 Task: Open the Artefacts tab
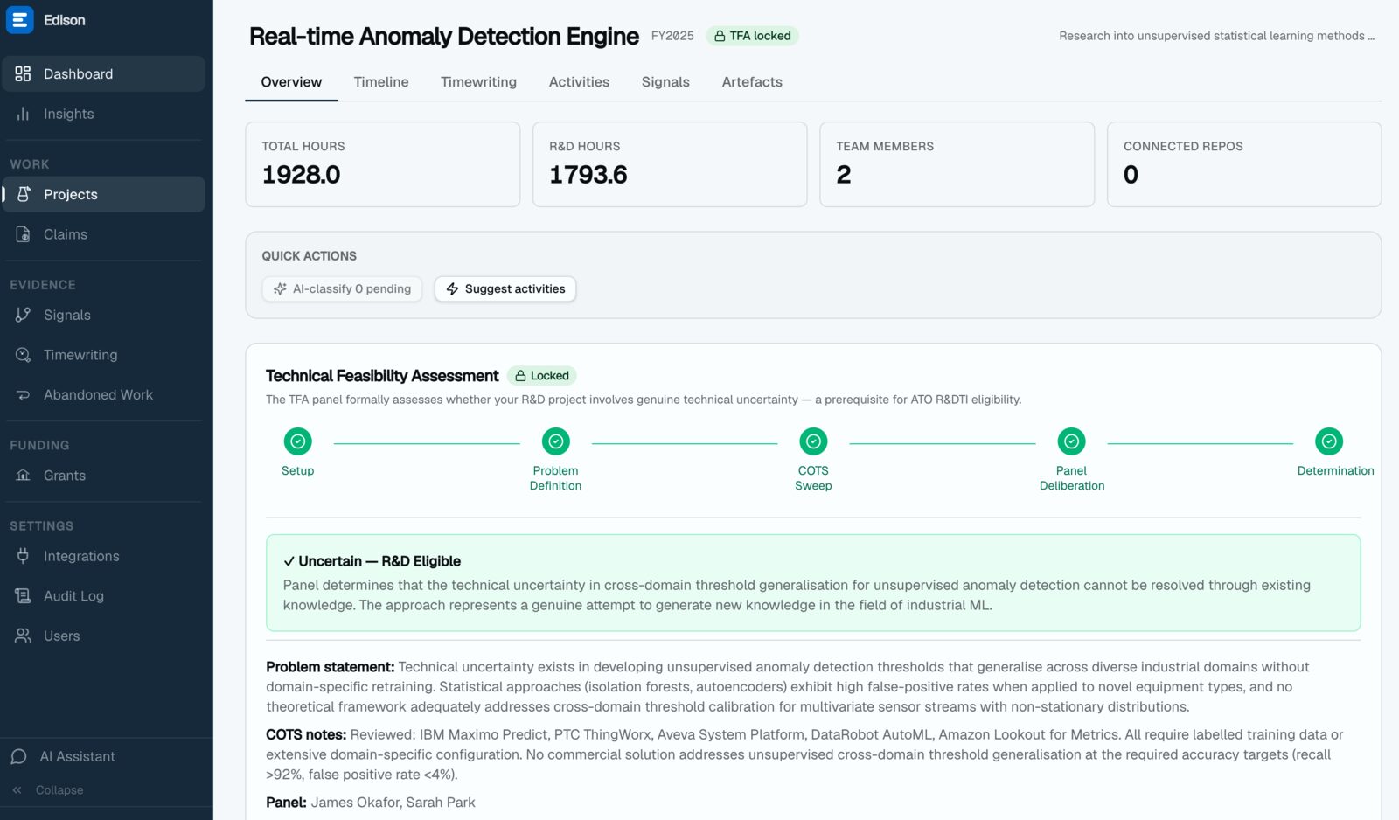[752, 82]
